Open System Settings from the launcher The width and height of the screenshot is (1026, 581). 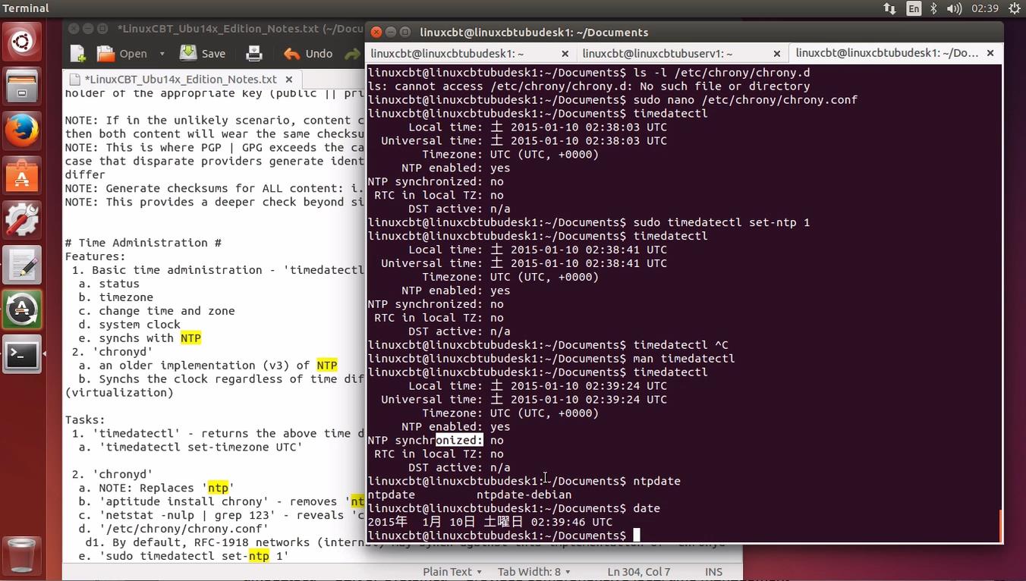tap(22, 221)
